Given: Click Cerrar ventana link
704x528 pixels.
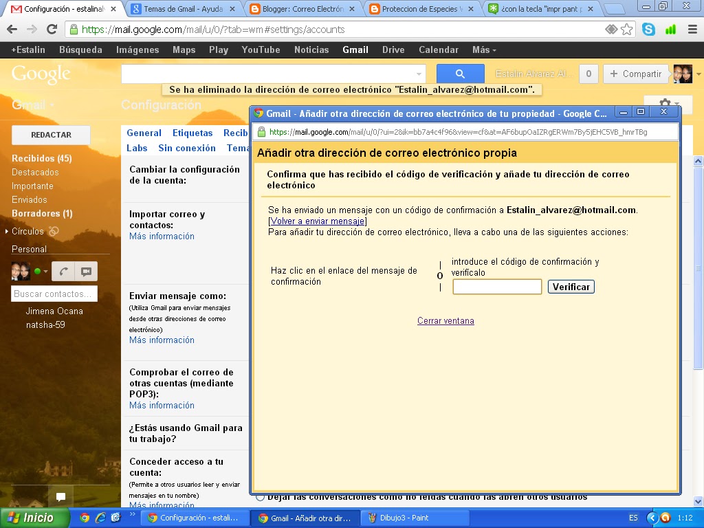Looking at the screenshot, I should [445, 320].
